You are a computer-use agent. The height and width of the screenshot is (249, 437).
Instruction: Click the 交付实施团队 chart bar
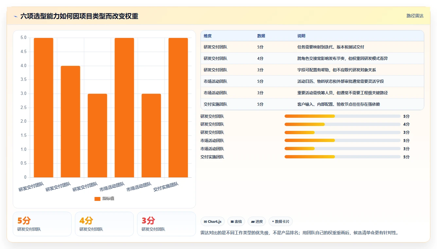(178, 108)
